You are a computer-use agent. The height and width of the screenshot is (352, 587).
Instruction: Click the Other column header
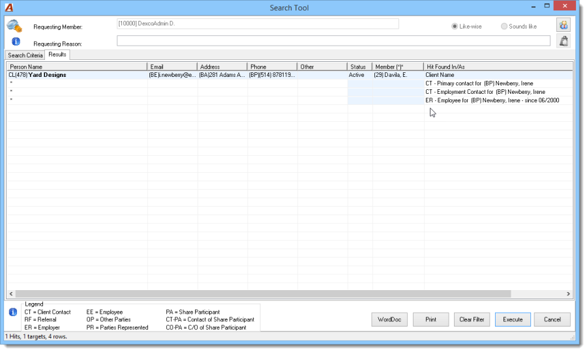pos(322,66)
